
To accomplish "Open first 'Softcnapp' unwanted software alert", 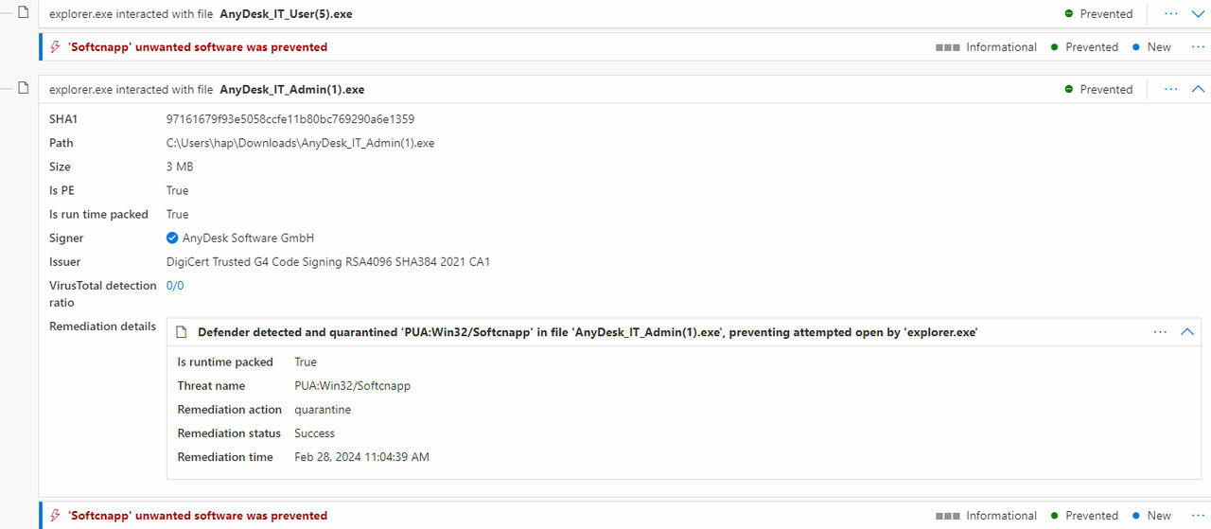I will (198, 47).
